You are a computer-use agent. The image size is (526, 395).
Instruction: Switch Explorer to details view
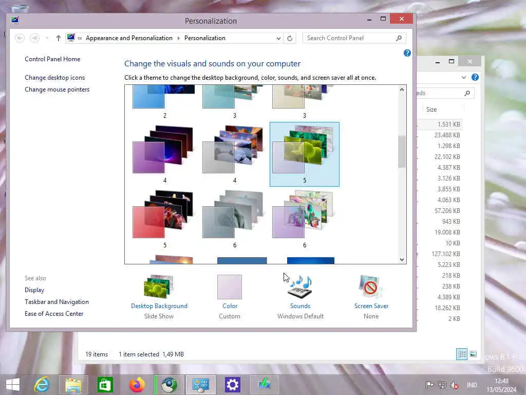(x=462, y=354)
